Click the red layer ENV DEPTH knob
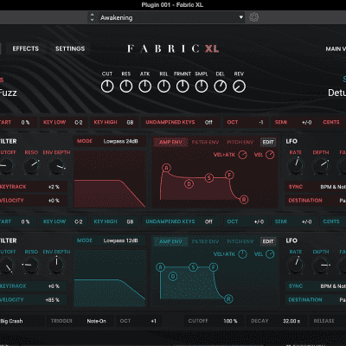The width and height of the screenshot is (346, 346). [x=57, y=166]
